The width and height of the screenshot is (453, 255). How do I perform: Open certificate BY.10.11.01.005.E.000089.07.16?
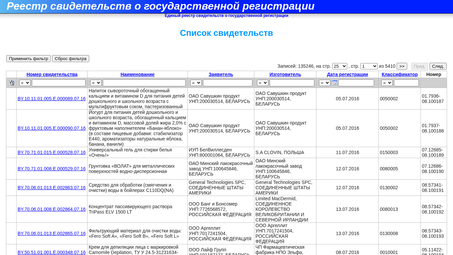point(51,99)
